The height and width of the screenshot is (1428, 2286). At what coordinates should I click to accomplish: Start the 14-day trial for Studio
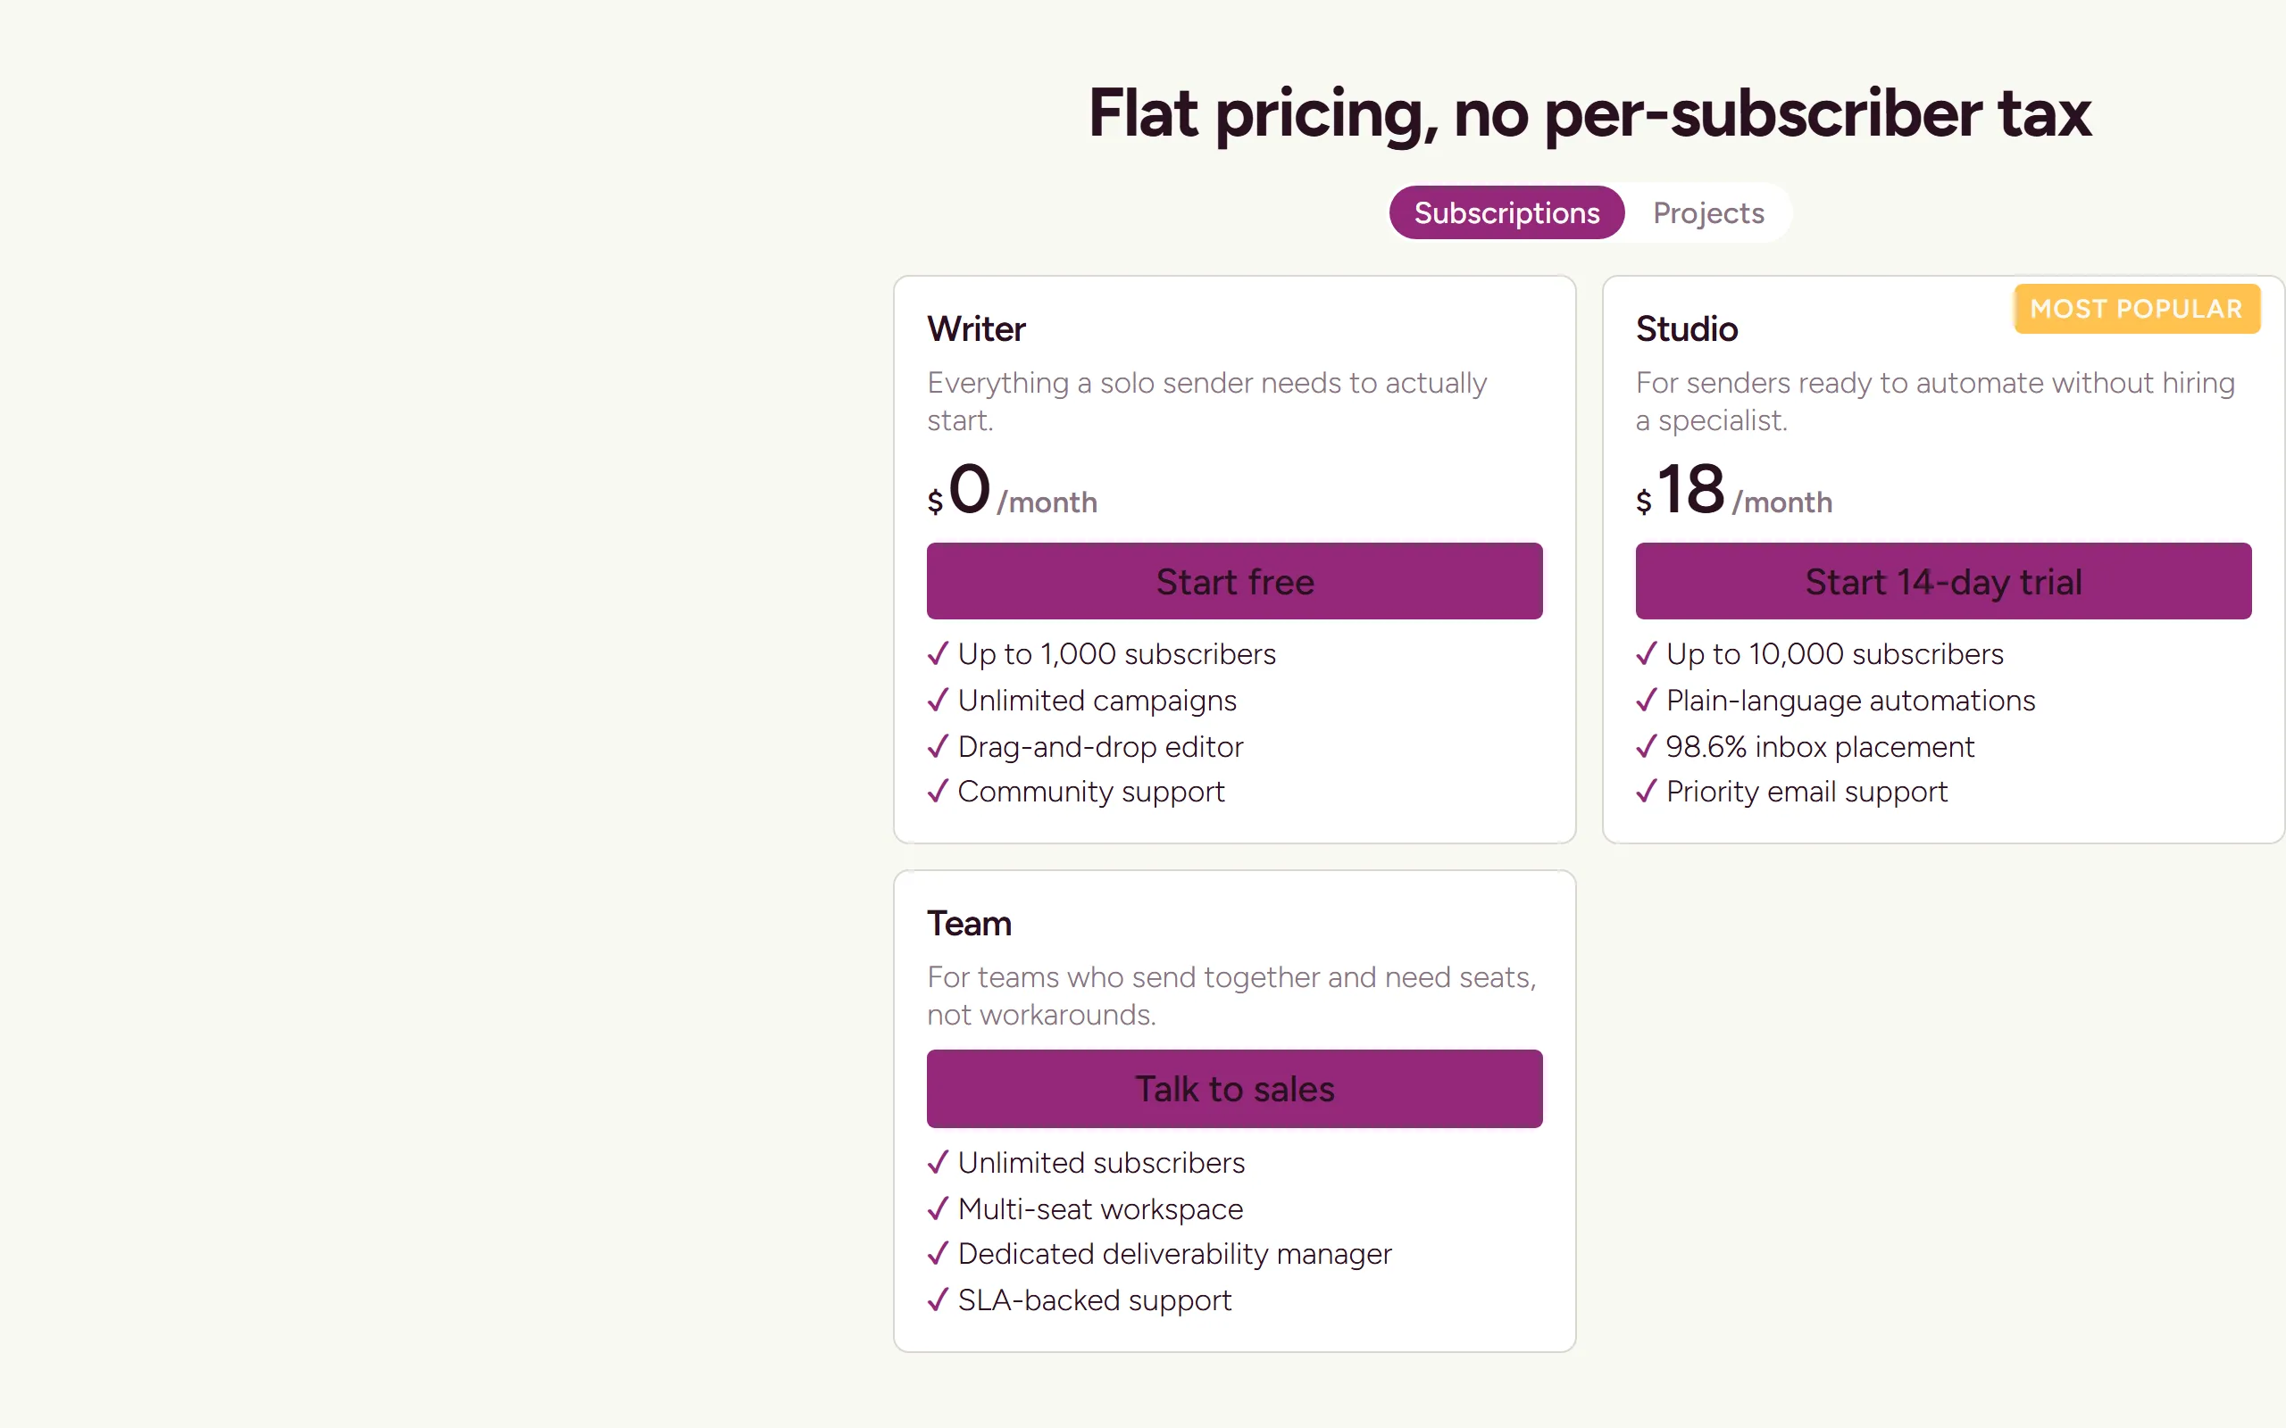click(1943, 581)
